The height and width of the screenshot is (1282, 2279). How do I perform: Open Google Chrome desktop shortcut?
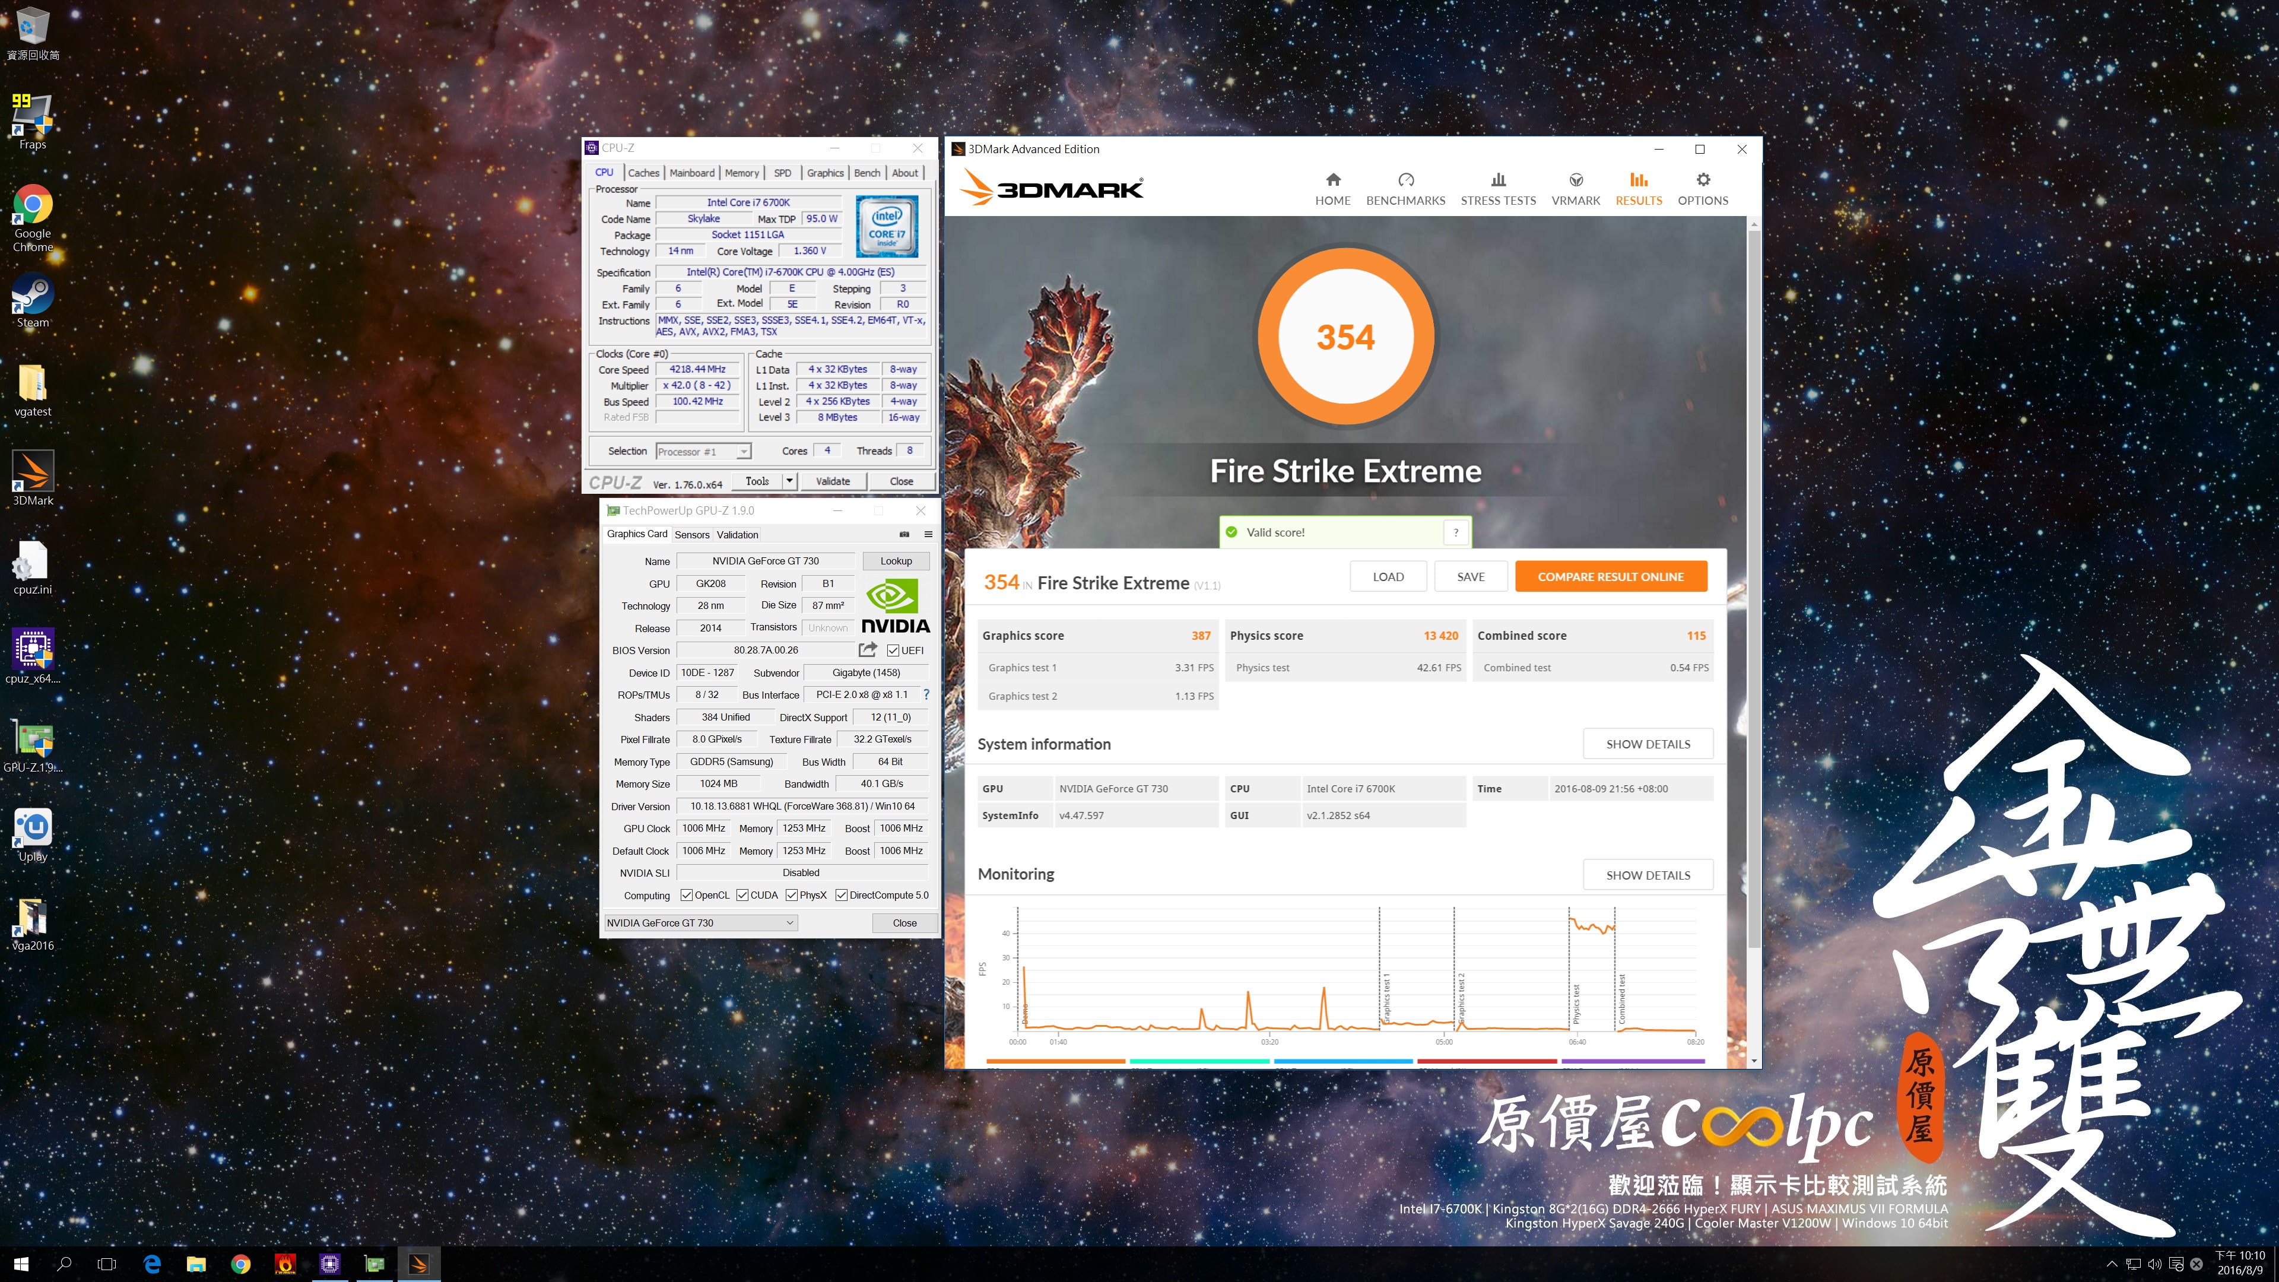tap(33, 218)
